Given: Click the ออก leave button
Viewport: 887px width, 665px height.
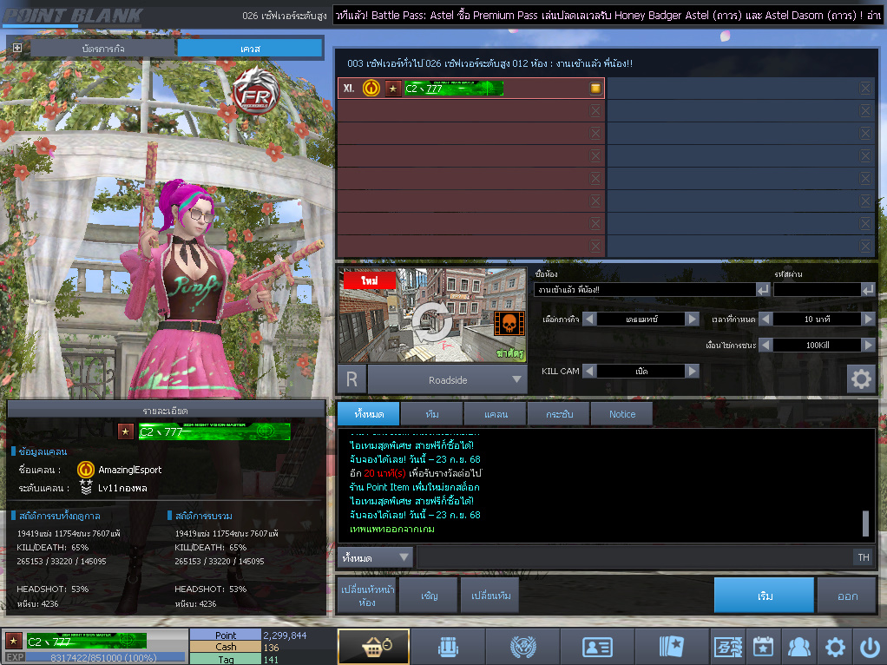Looking at the screenshot, I should click(847, 596).
